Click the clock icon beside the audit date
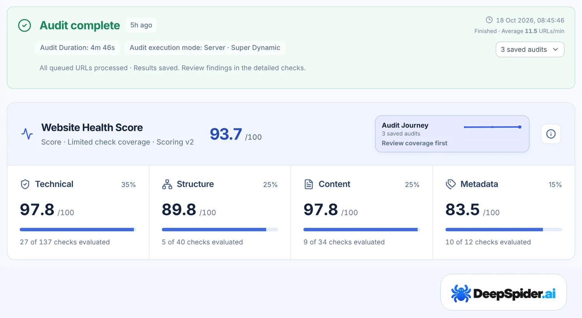 (489, 20)
